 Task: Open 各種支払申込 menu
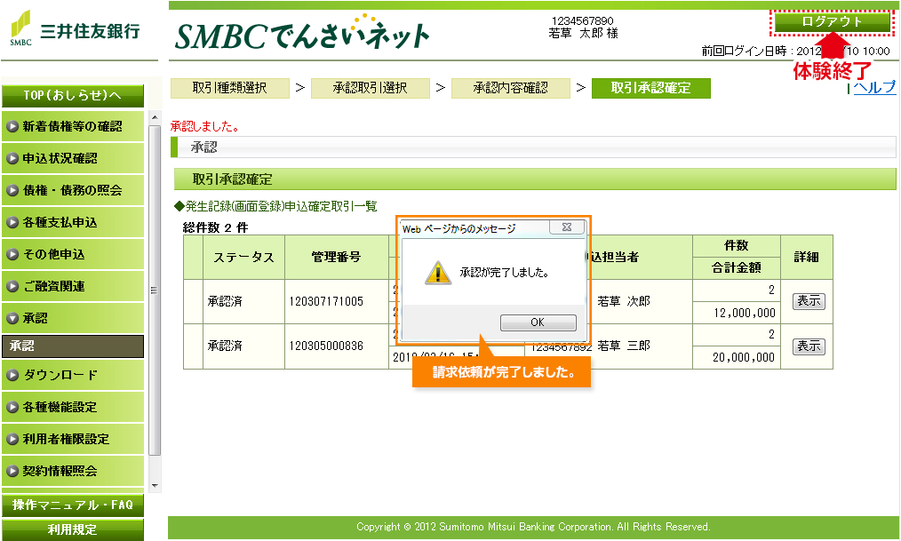pyautogui.click(x=72, y=222)
